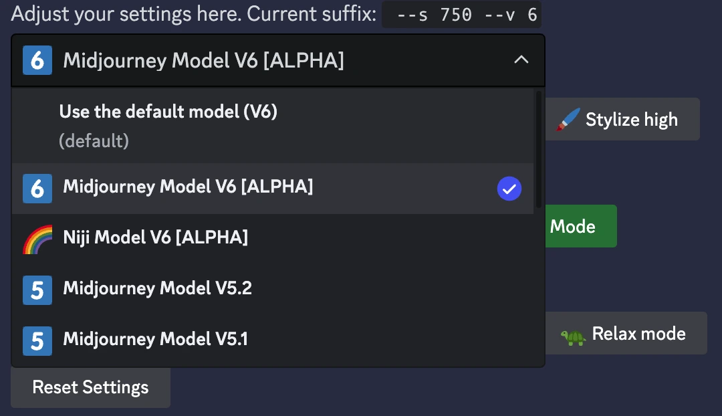Select Use the default model (V6)
The image size is (722, 416).
[273, 126]
